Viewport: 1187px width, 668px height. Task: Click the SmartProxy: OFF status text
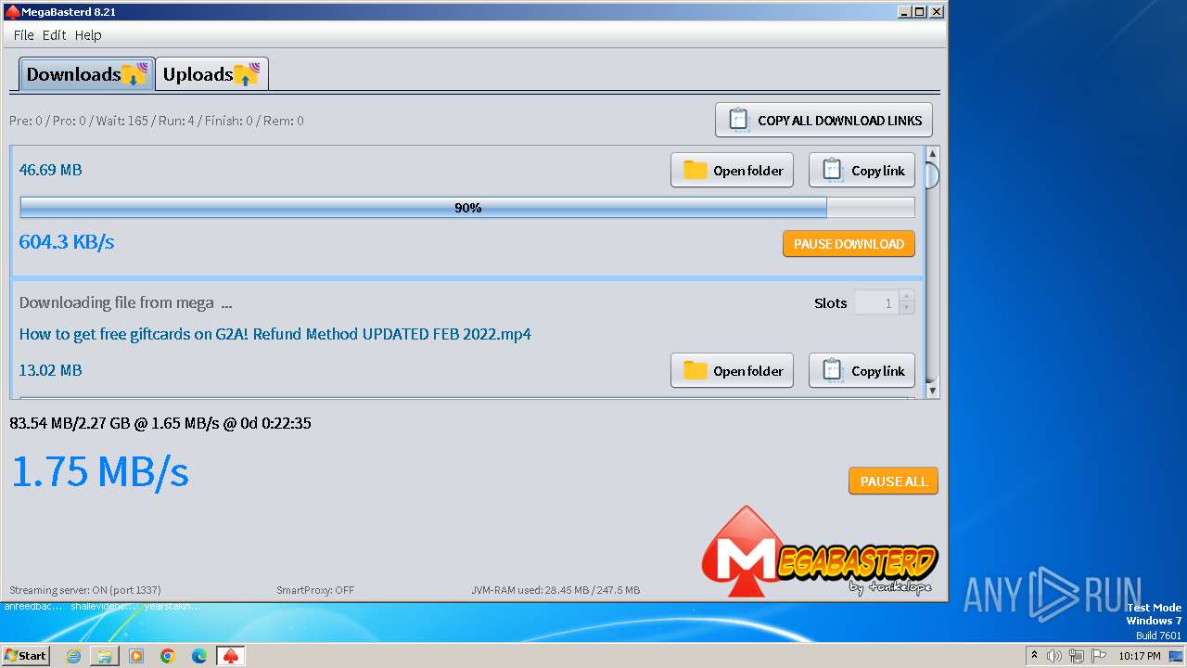pyautogui.click(x=315, y=590)
